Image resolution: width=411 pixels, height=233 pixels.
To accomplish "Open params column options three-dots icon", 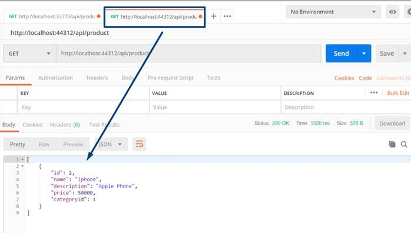I will (x=374, y=93).
